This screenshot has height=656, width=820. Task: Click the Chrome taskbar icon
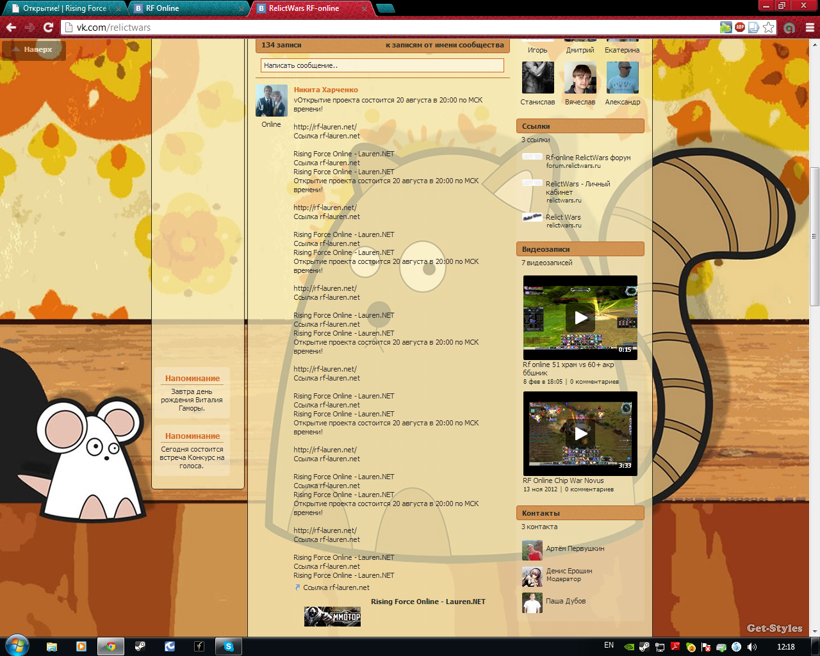pyautogui.click(x=111, y=646)
